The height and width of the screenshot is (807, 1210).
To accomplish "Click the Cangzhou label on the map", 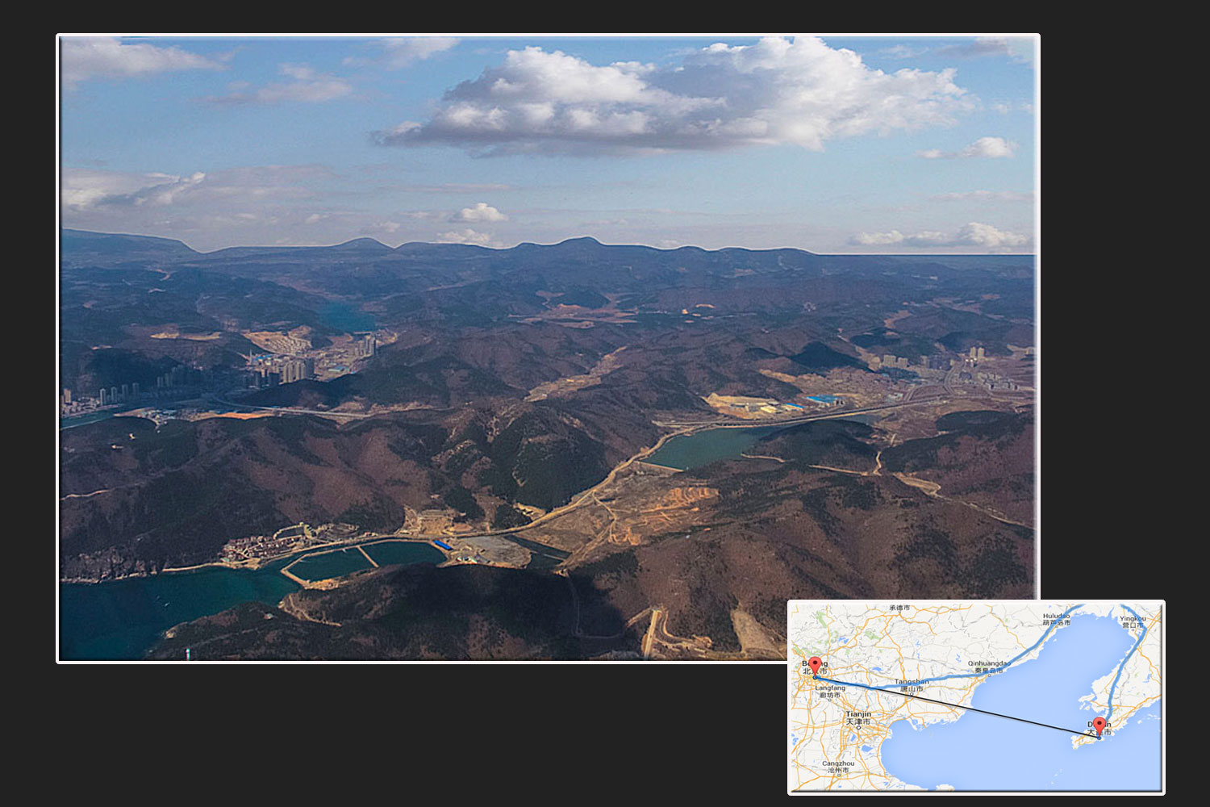I will (838, 767).
